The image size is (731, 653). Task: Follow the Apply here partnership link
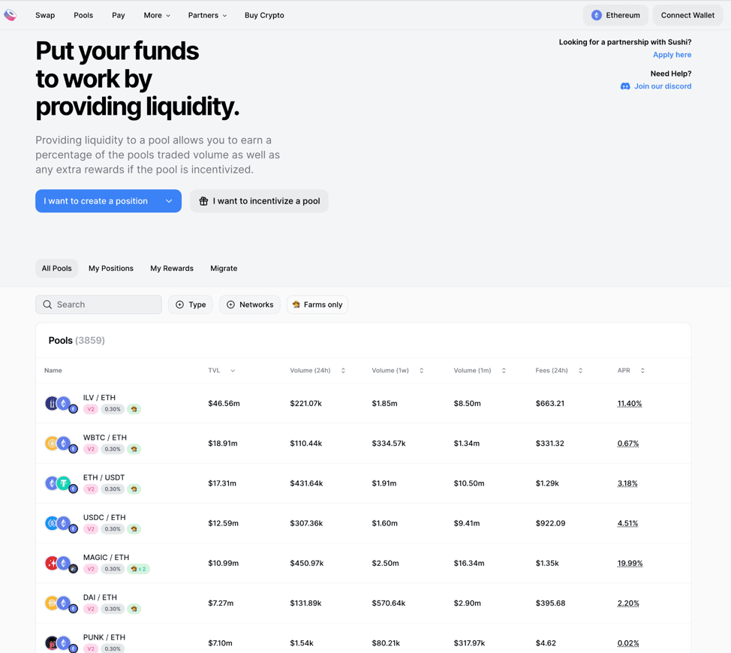[x=672, y=55]
